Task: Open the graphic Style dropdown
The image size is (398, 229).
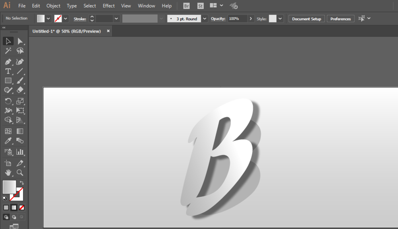Action: click(x=280, y=19)
